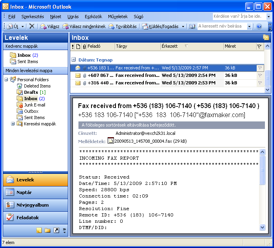Open the Ugrás menu

(x=73, y=17)
